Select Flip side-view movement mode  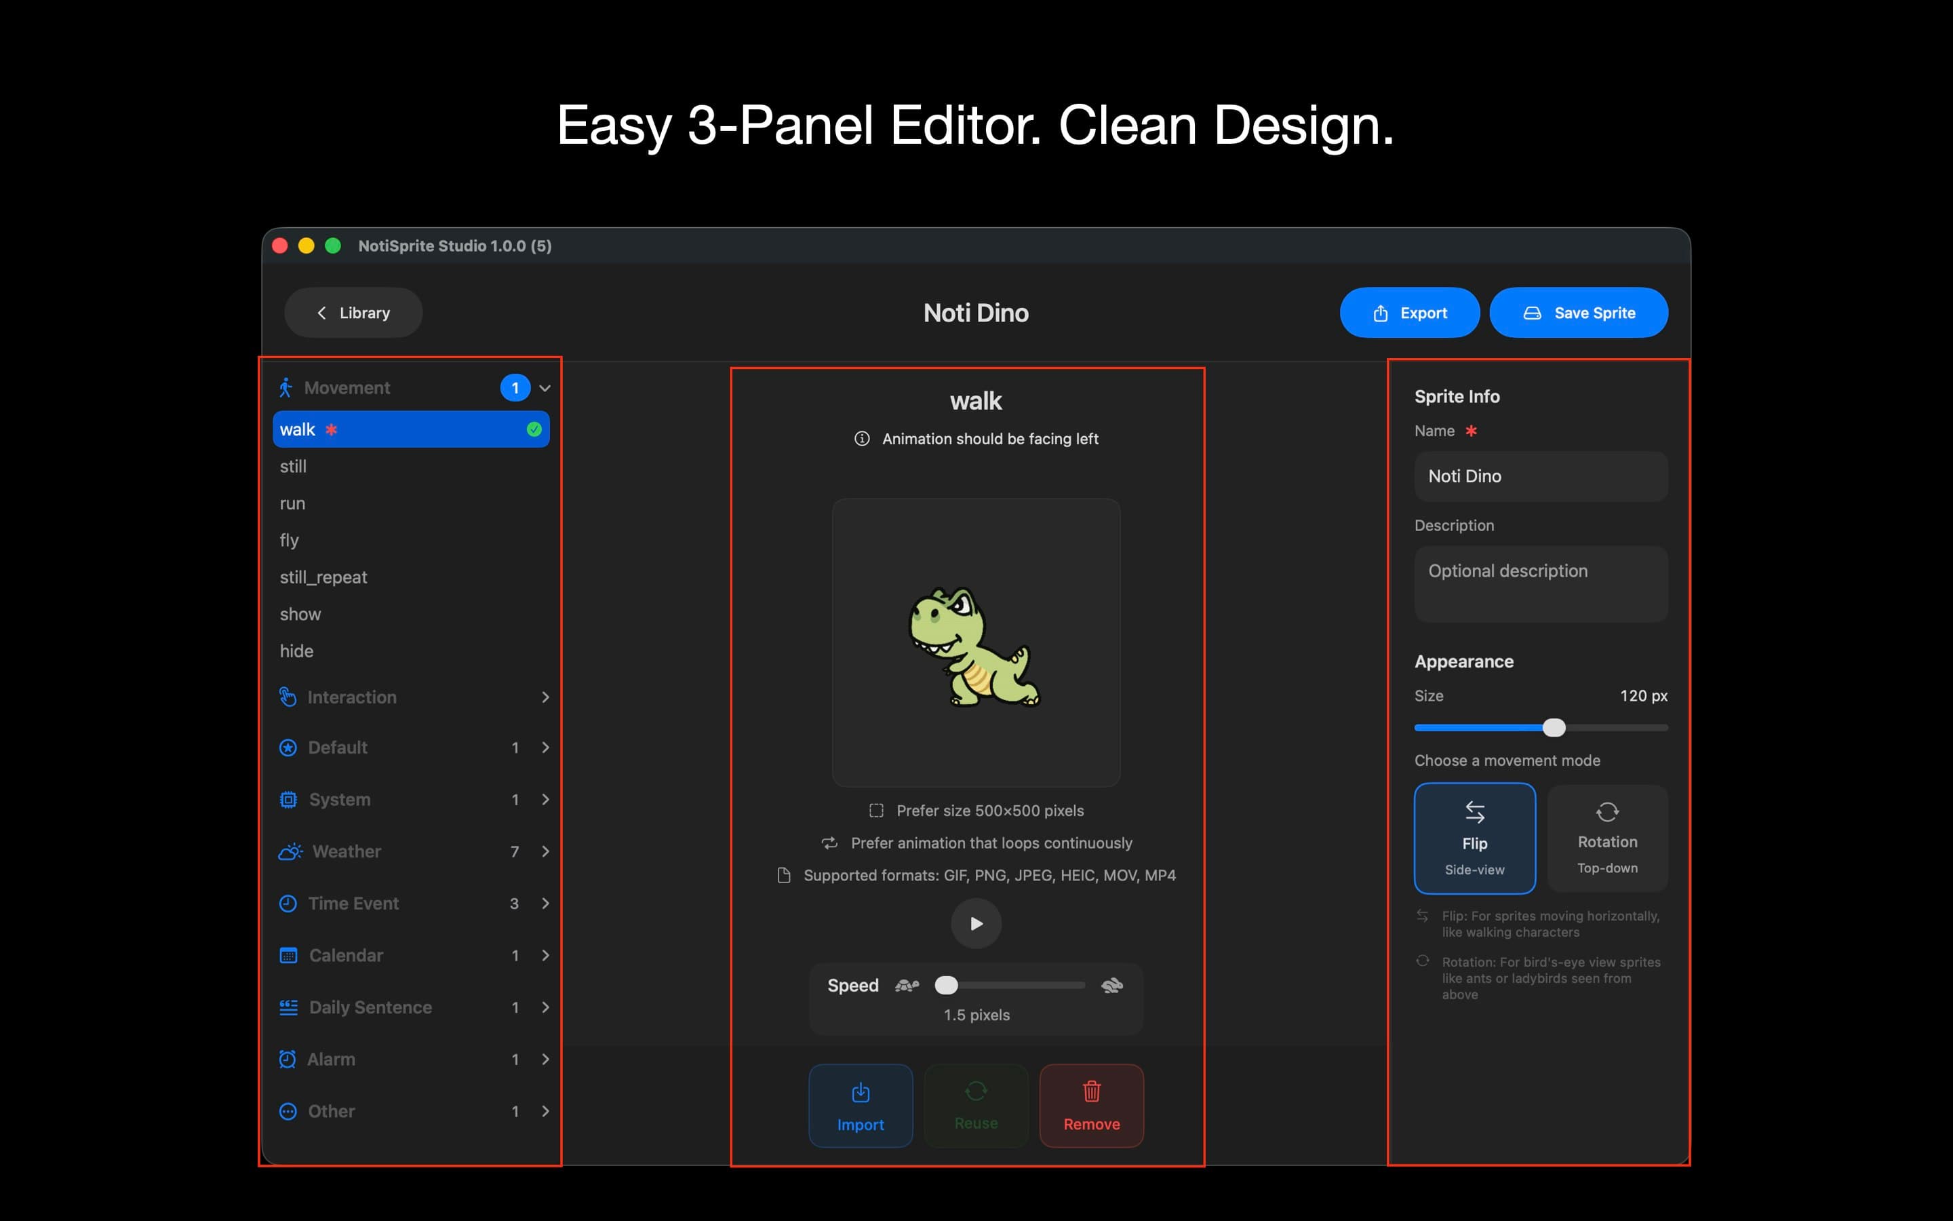coord(1474,838)
